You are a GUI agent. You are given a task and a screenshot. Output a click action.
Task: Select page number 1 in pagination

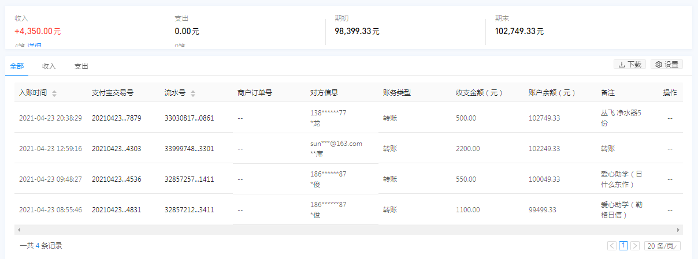coord(623,246)
